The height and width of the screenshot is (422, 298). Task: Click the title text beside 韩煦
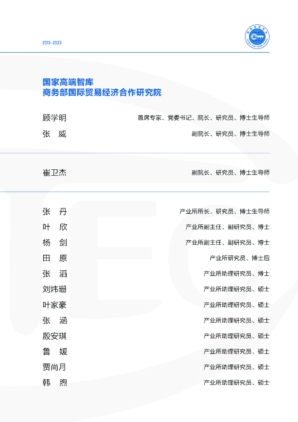point(236,383)
